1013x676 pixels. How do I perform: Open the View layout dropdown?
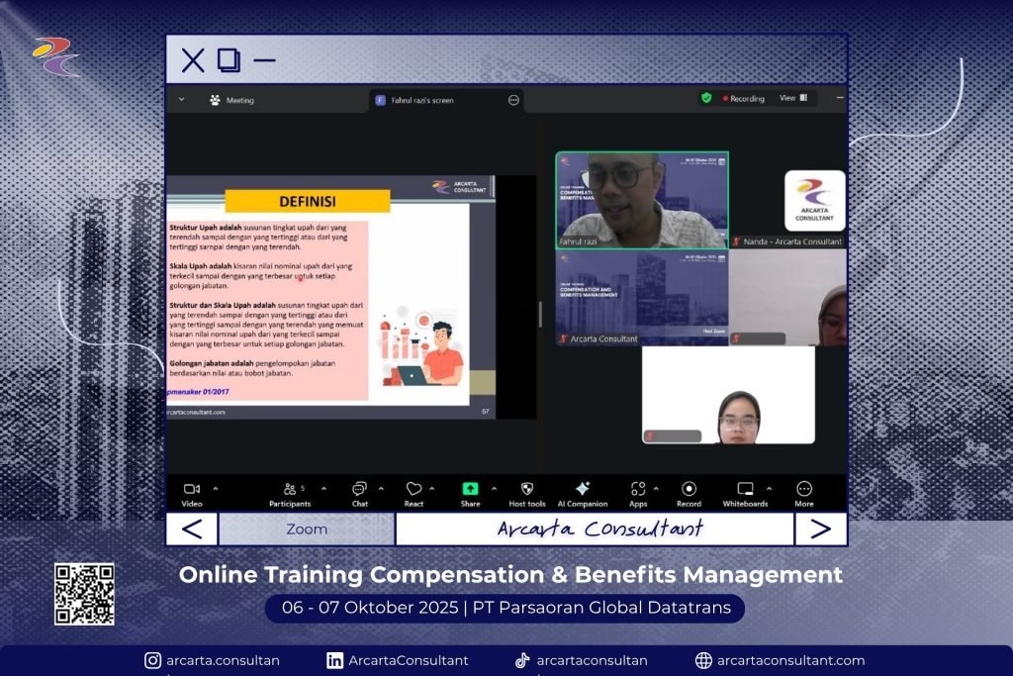click(792, 98)
